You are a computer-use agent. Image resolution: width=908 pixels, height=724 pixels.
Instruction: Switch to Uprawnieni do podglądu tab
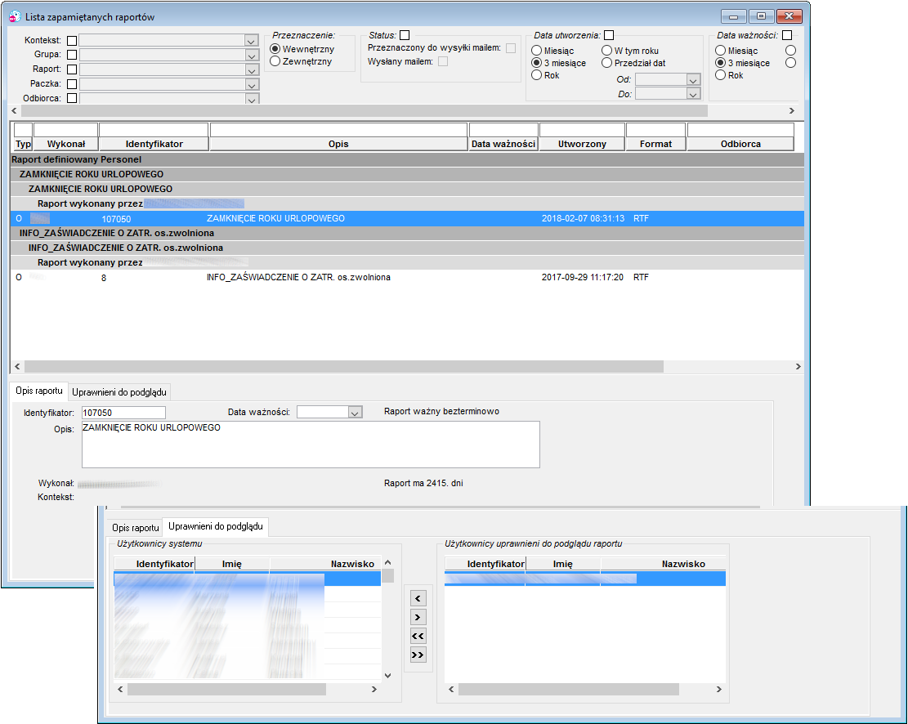pyautogui.click(x=119, y=392)
